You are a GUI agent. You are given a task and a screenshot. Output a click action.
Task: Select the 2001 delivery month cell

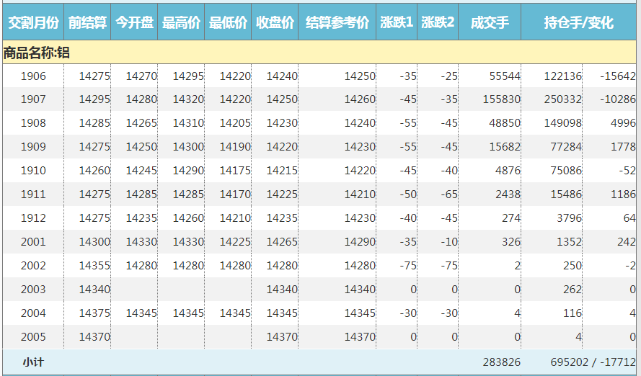pos(33,242)
